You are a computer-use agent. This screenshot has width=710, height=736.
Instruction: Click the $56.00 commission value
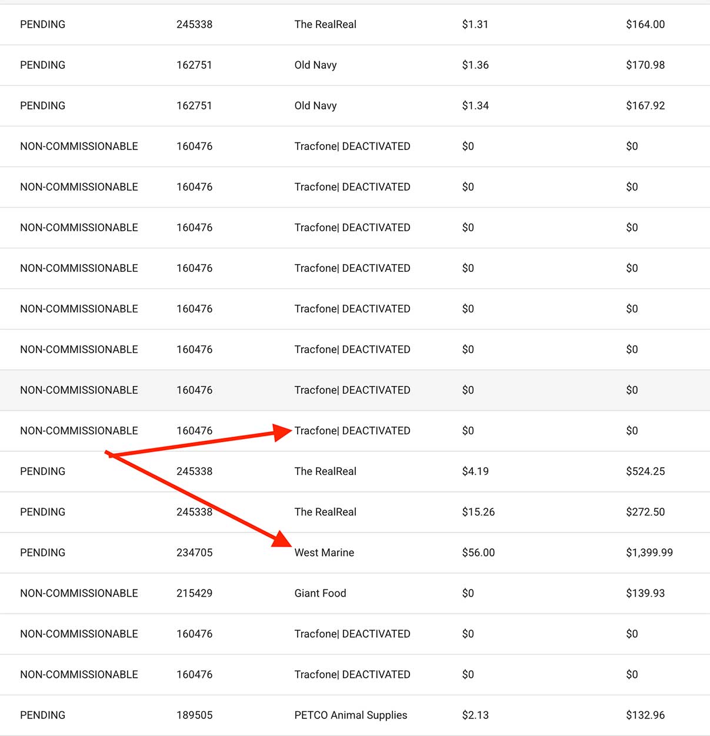coord(478,552)
